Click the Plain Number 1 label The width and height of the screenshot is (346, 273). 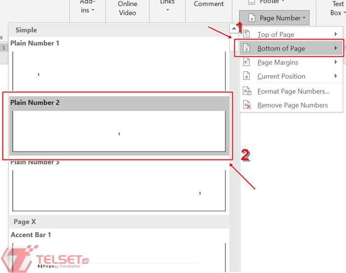pos(35,43)
